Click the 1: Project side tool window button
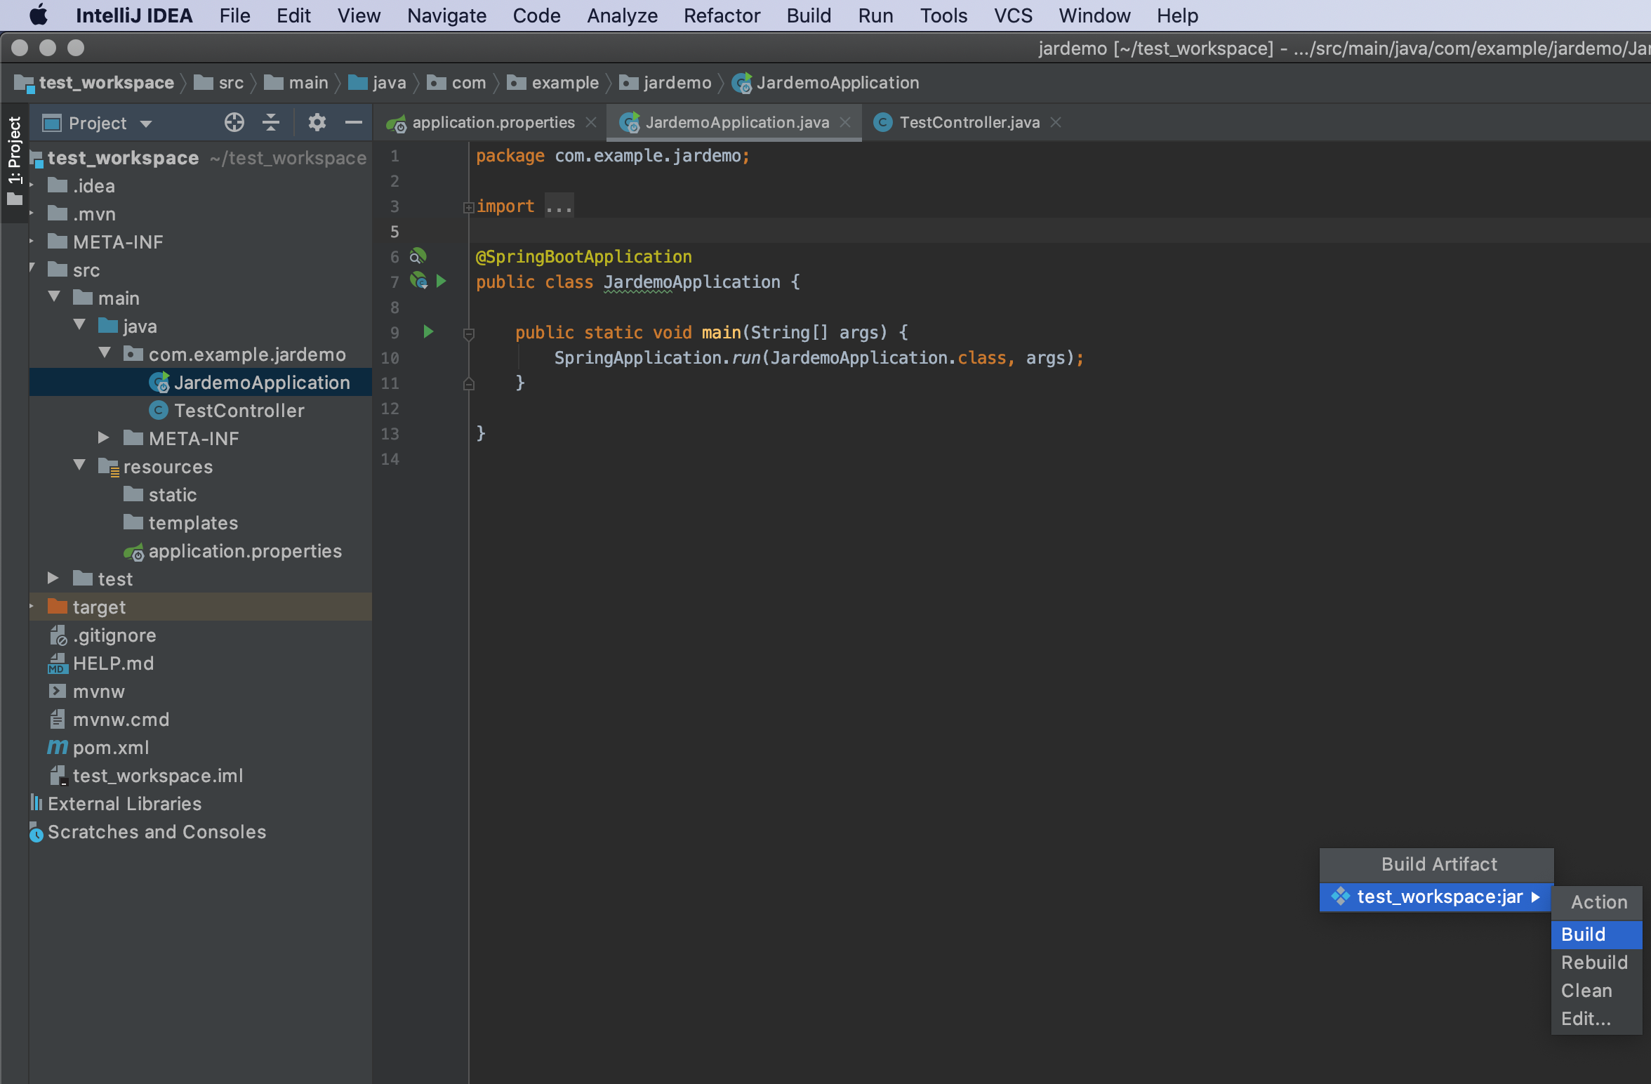Image resolution: width=1651 pixels, height=1084 pixels. 14,161
